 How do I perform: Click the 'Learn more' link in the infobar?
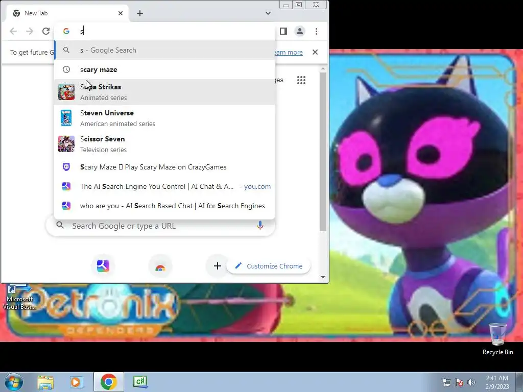point(289,53)
